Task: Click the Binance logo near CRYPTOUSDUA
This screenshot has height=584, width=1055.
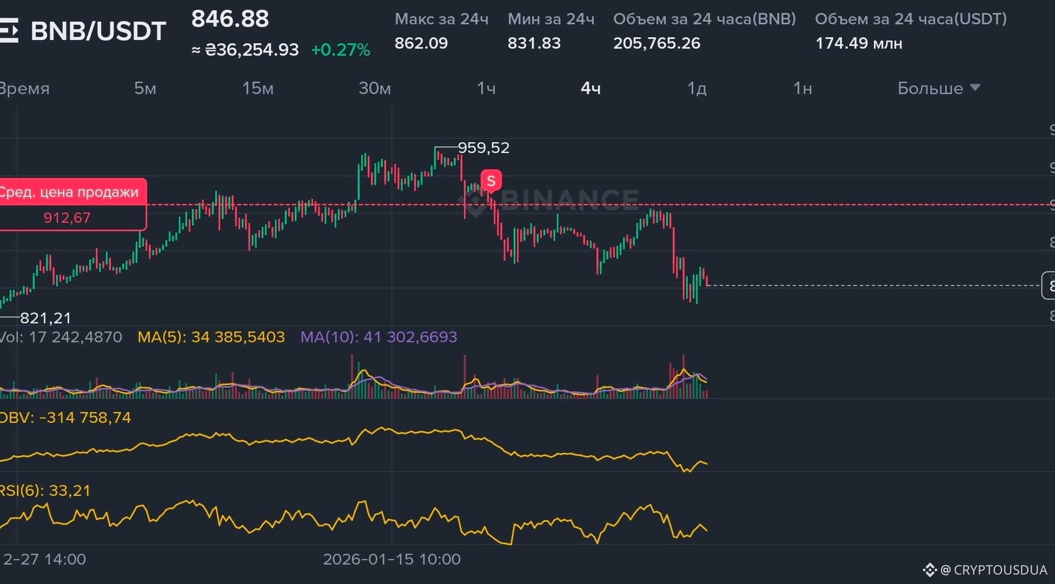Action: [x=930, y=569]
